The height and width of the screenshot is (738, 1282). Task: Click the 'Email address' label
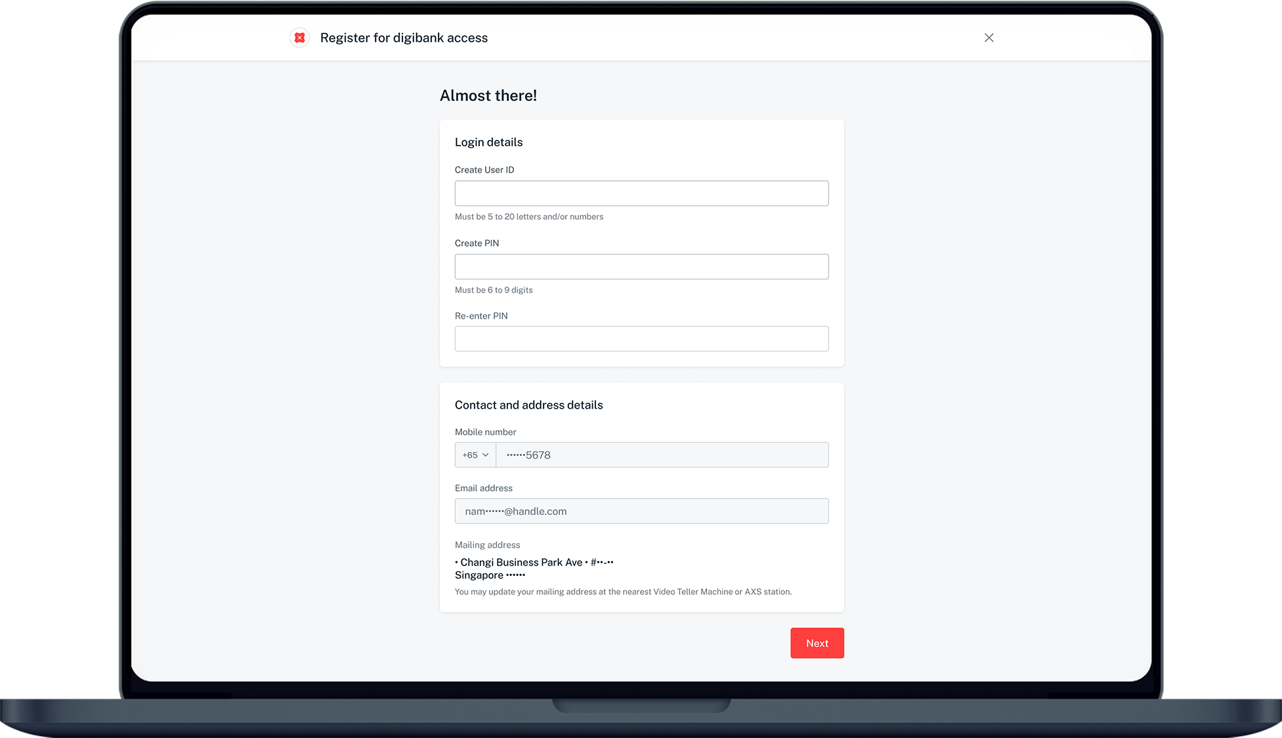point(483,489)
